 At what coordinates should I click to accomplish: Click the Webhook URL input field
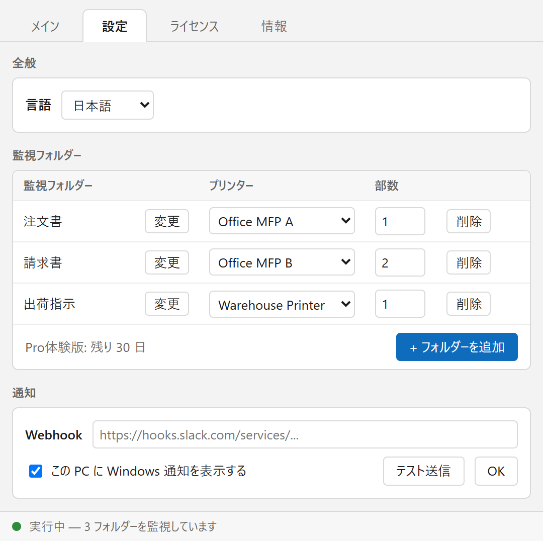(305, 435)
